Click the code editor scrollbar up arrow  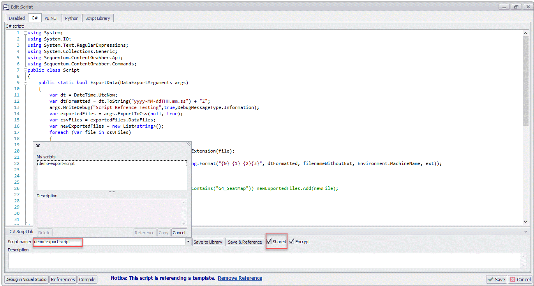pyautogui.click(x=526, y=33)
